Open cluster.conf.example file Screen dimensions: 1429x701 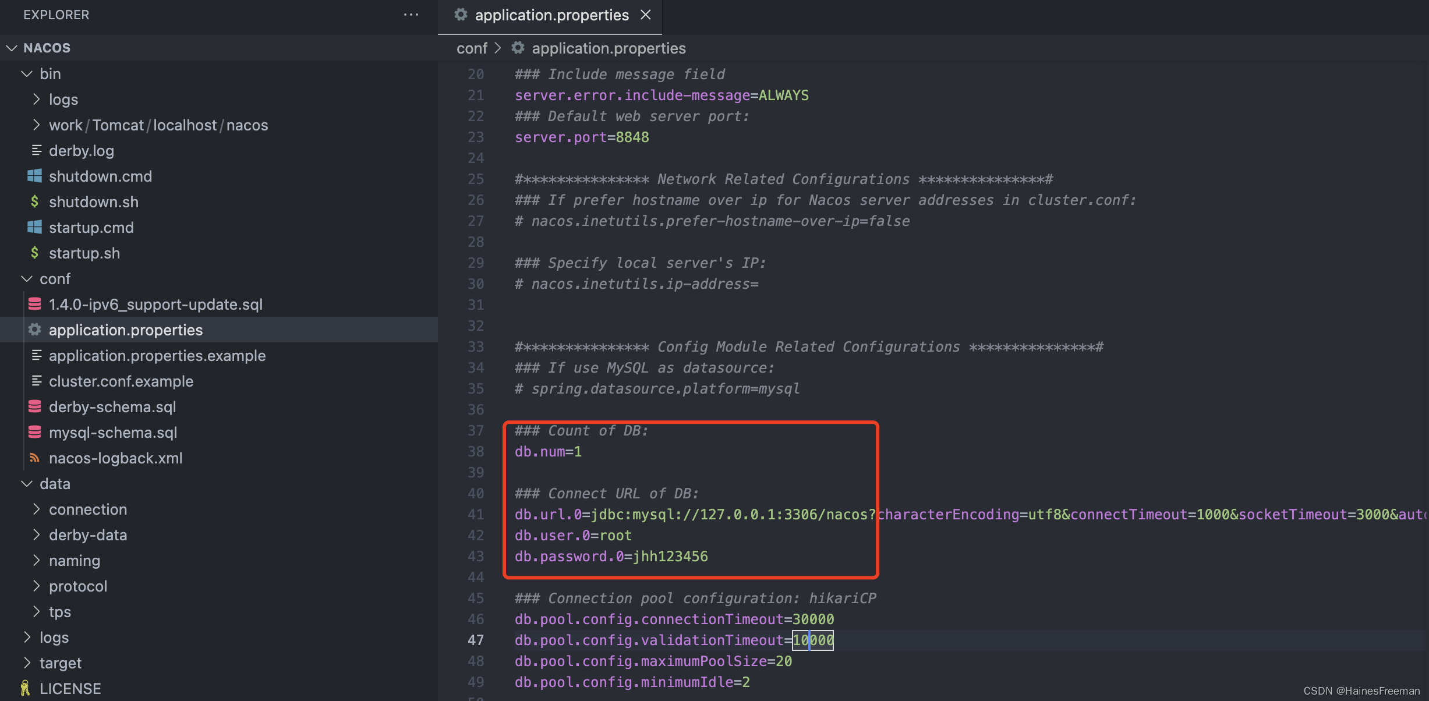point(121,381)
